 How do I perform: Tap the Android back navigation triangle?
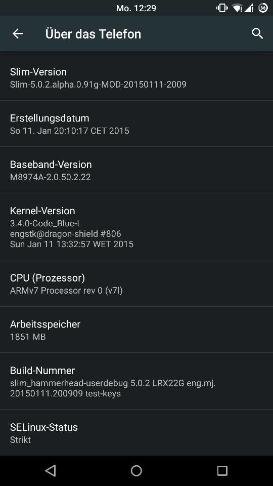tap(51, 470)
